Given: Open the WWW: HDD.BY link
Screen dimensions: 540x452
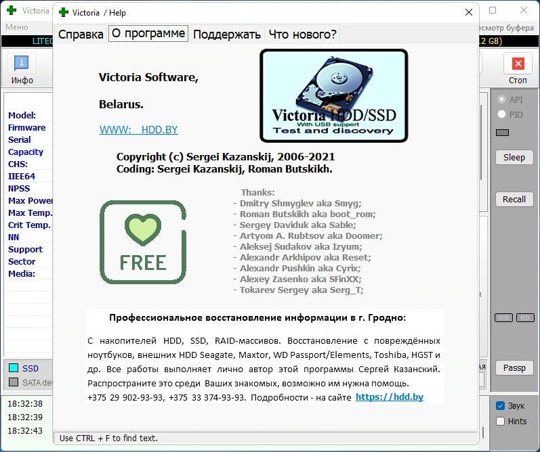Looking at the screenshot, I should 139,130.
